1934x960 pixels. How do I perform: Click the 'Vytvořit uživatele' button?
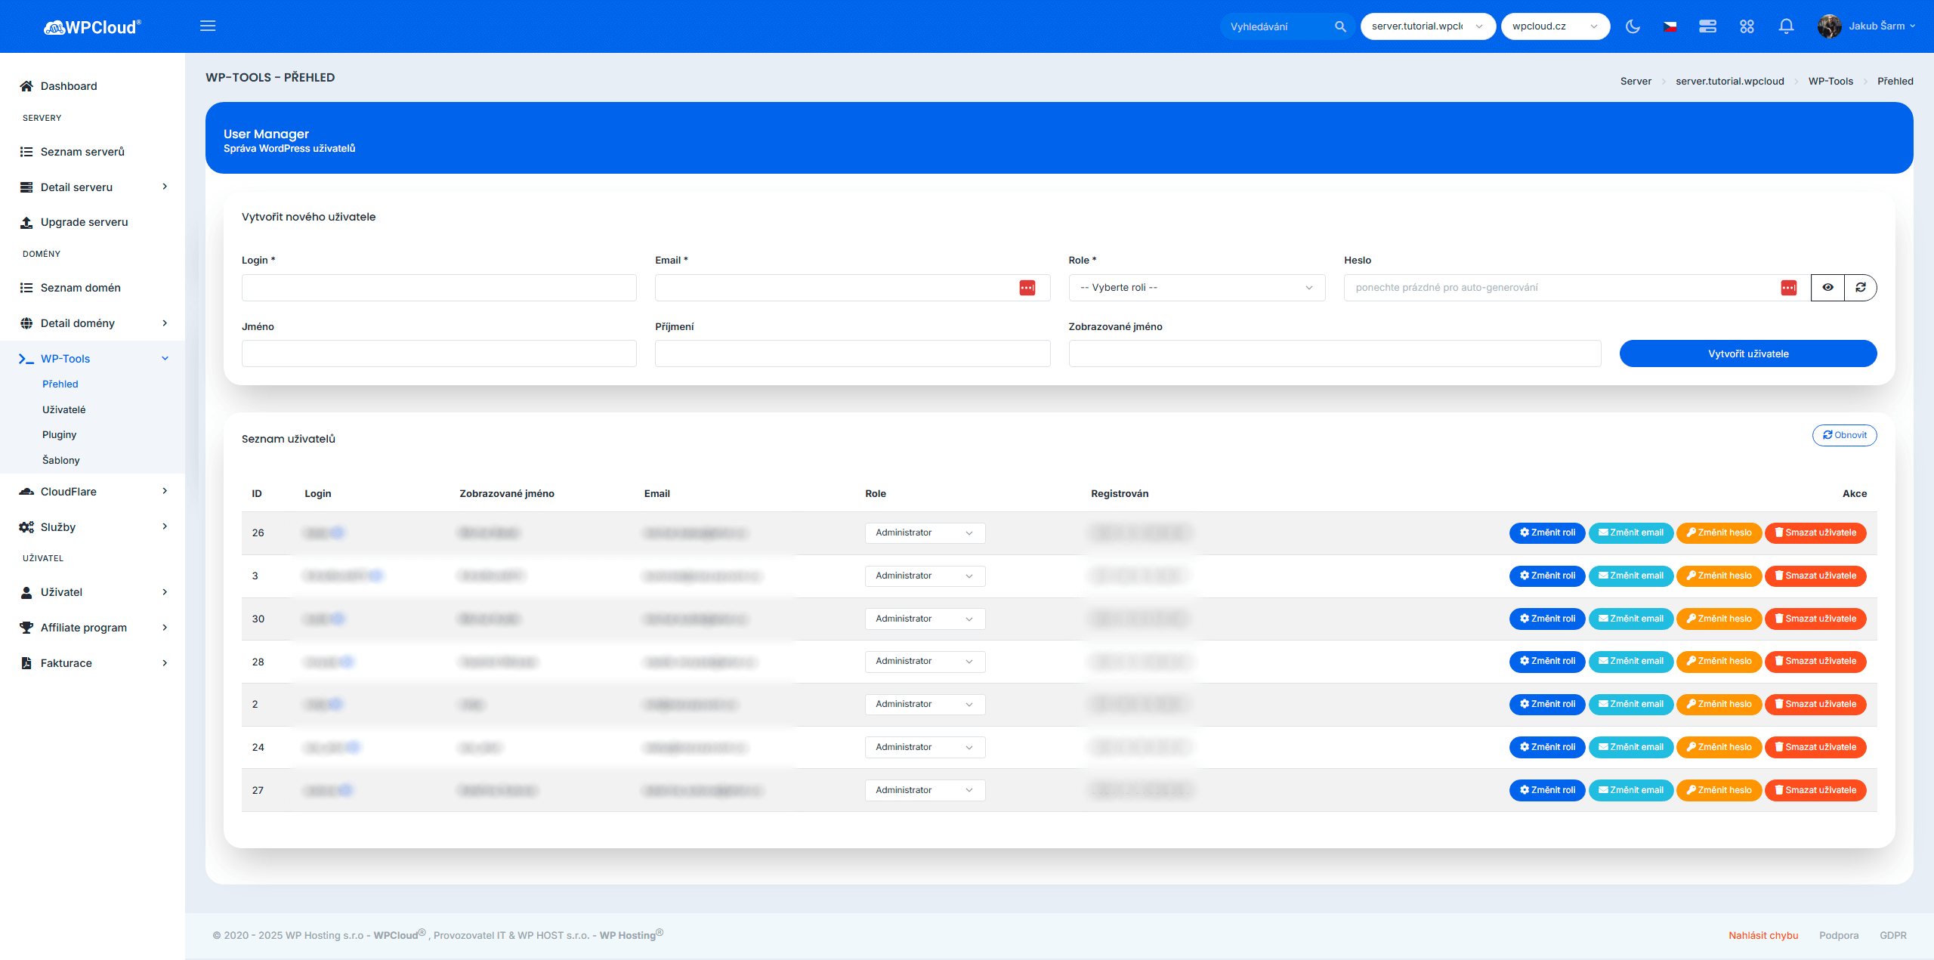(x=1747, y=353)
